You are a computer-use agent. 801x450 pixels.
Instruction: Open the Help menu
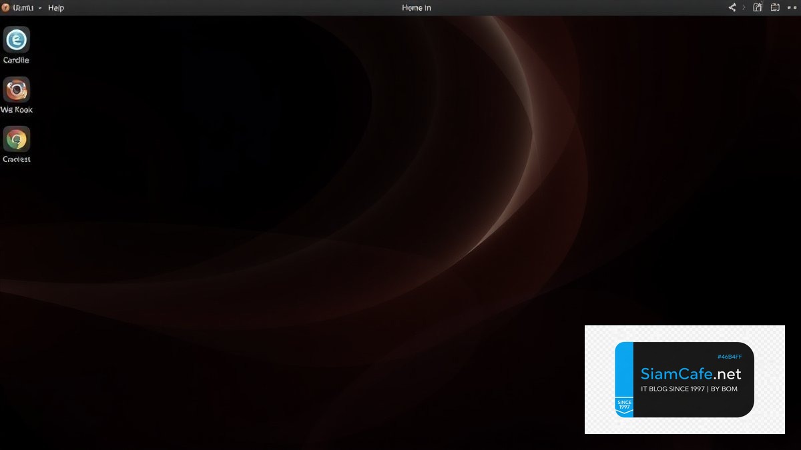[x=56, y=7]
